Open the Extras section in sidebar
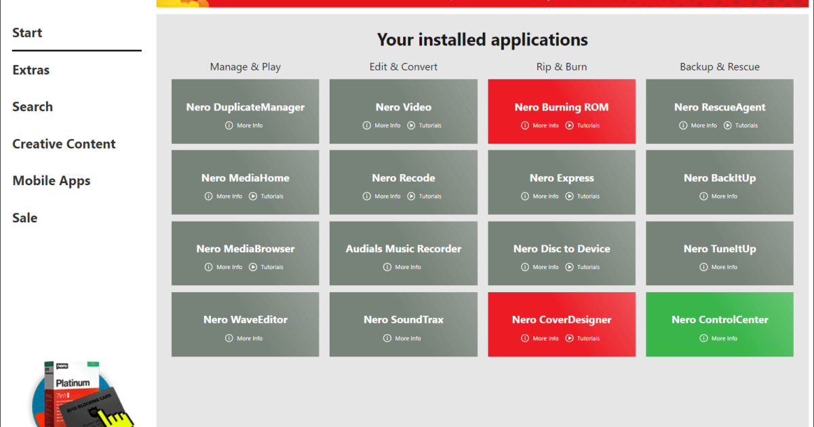The image size is (814, 427). click(31, 70)
